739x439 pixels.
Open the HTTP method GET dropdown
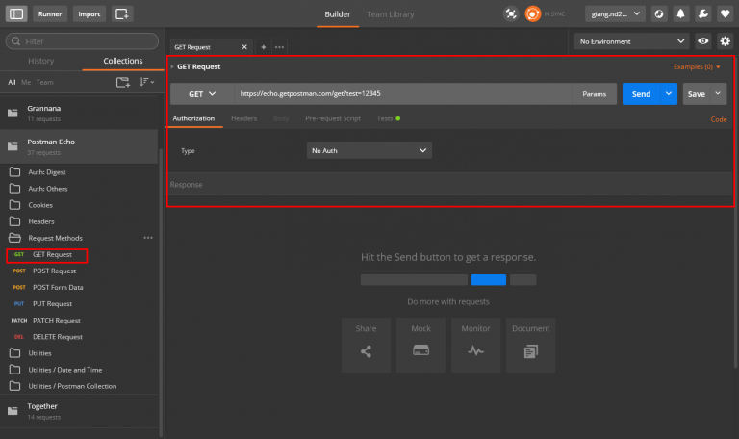pos(200,94)
